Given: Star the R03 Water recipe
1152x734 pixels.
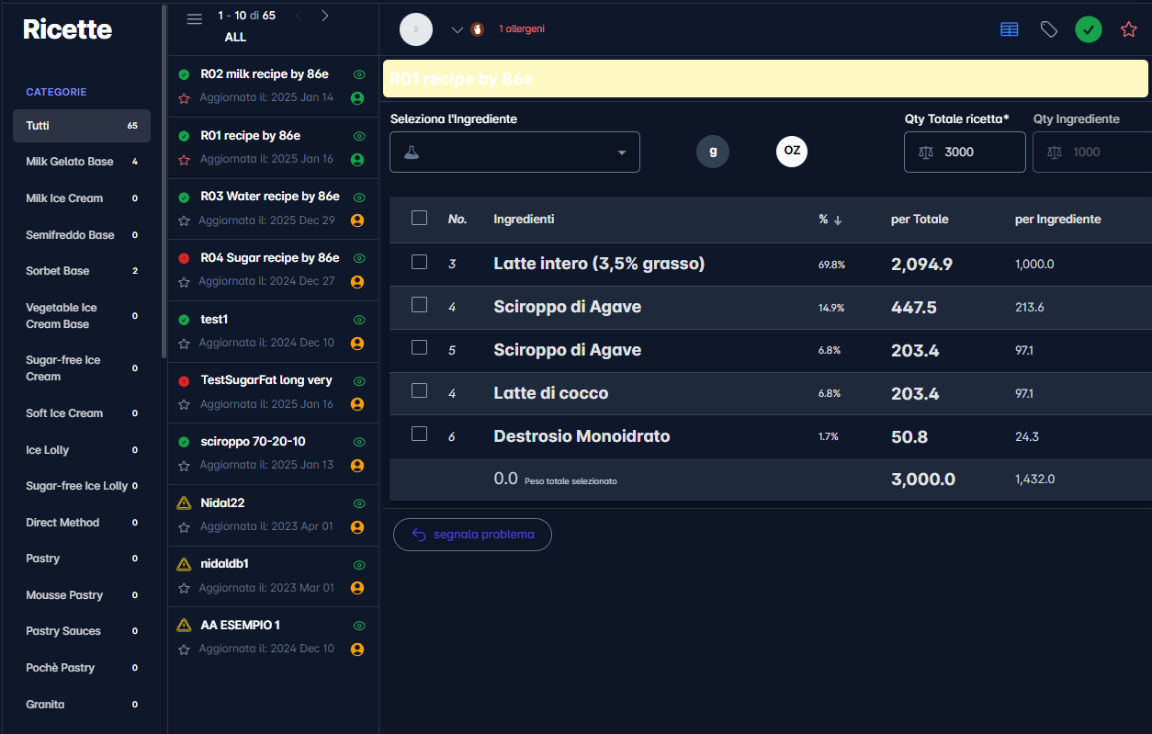Looking at the screenshot, I should pos(184,220).
